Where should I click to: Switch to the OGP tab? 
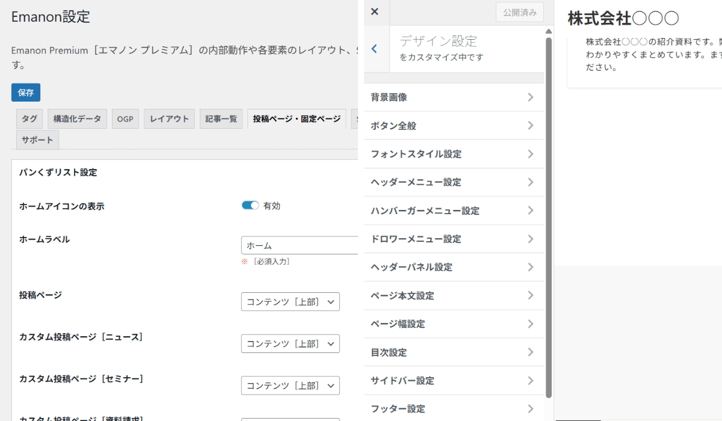point(125,118)
